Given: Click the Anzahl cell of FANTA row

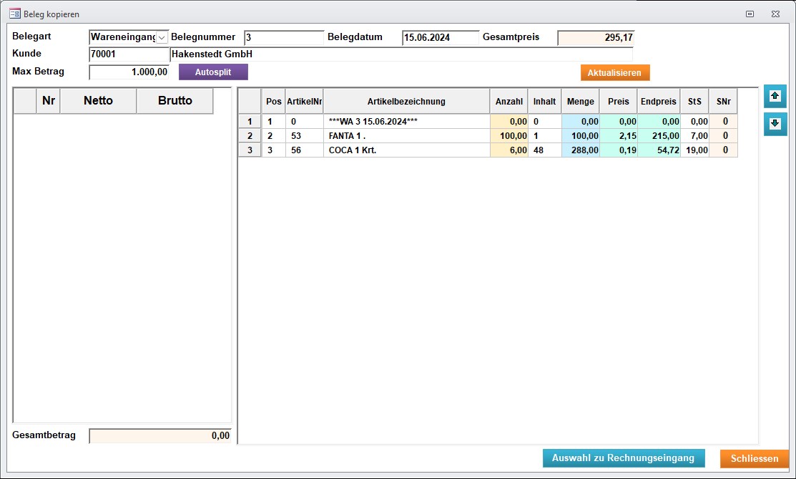Looking at the screenshot, I should pos(508,136).
